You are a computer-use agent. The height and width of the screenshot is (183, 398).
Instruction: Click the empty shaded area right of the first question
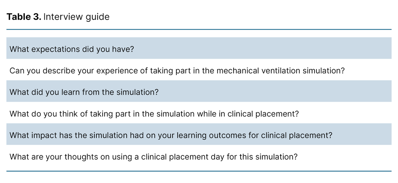pyautogui.click(x=264, y=49)
